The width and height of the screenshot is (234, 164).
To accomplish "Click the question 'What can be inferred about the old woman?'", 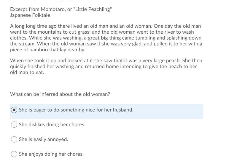I will click(60, 94).
